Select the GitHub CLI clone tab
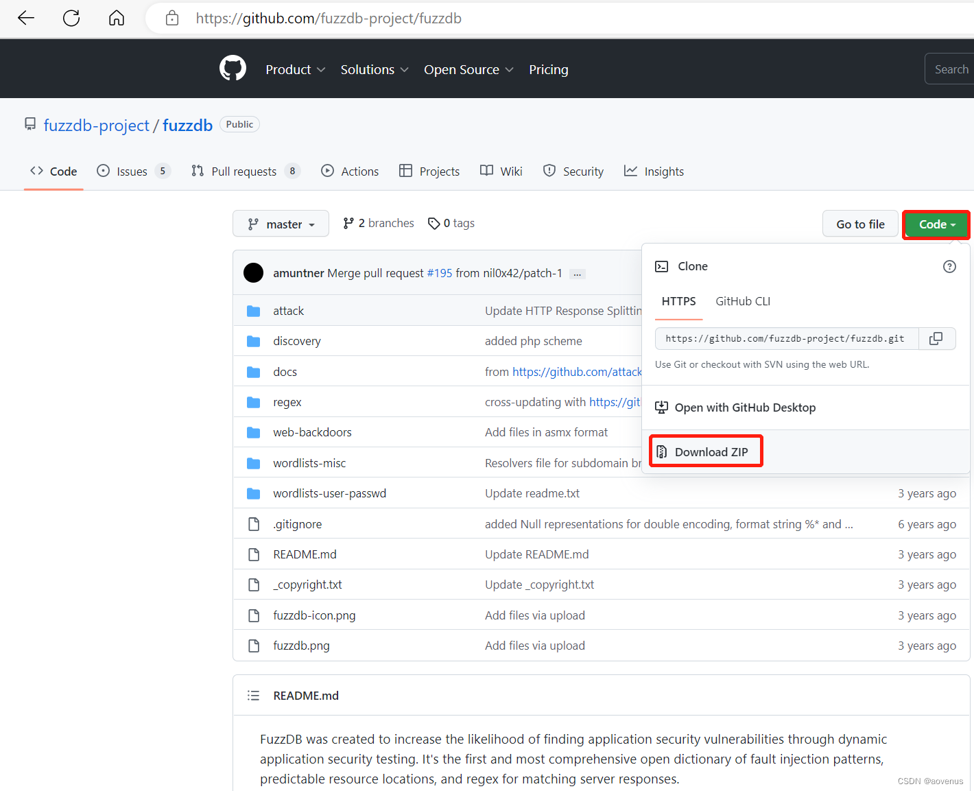The image size is (974, 791). 743,301
